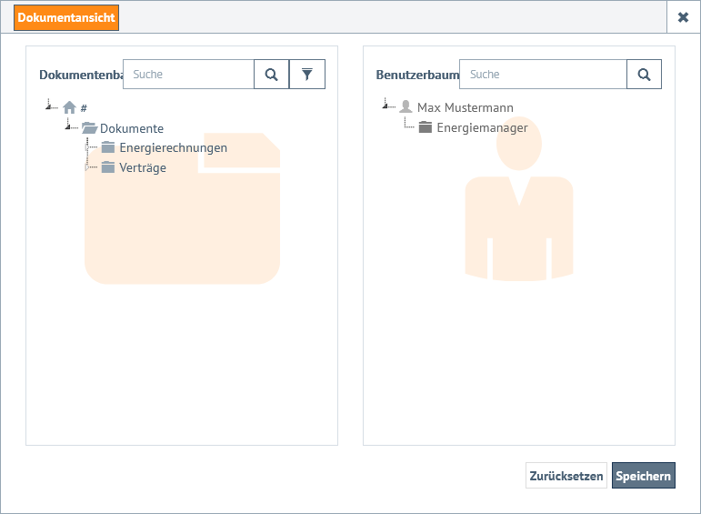Image resolution: width=701 pixels, height=514 pixels.
Task: Collapse the Dokumente folder node
Action: click(x=68, y=126)
